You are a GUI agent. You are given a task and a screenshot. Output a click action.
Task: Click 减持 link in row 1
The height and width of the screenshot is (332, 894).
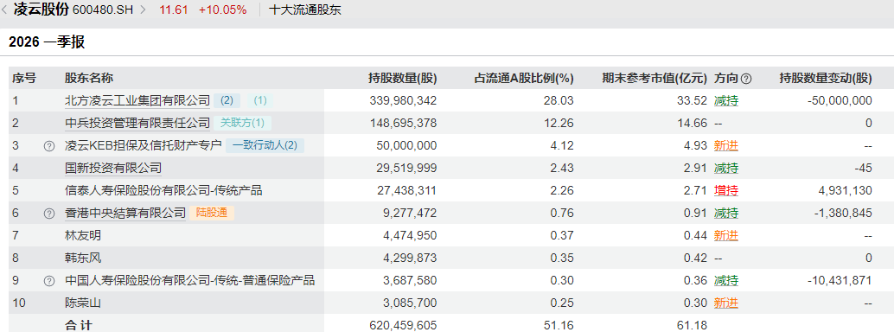coord(725,101)
